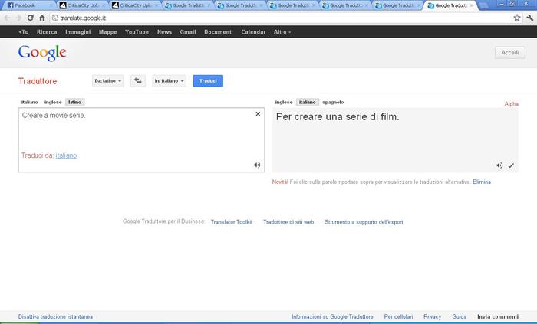Listen to the Italian translation speaker icon

tap(499, 165)
